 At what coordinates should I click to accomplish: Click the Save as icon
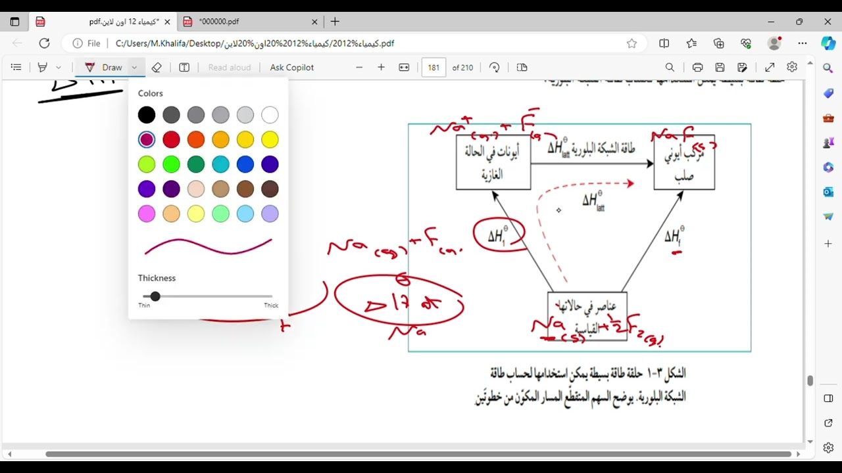pos(743,67)
